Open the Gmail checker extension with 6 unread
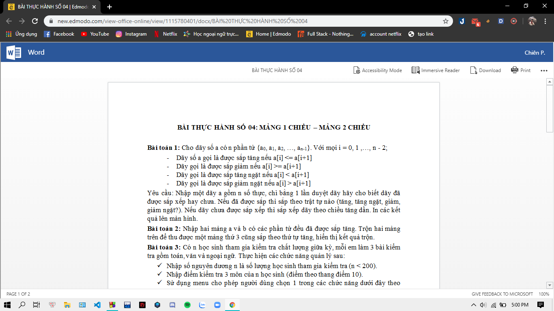This screenshot has height=311, width=554. 475,21
